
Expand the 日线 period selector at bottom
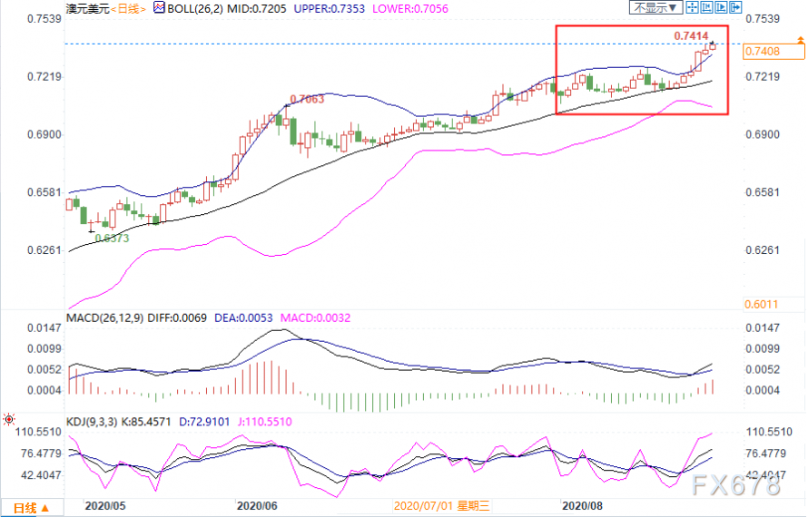(30, 507)
